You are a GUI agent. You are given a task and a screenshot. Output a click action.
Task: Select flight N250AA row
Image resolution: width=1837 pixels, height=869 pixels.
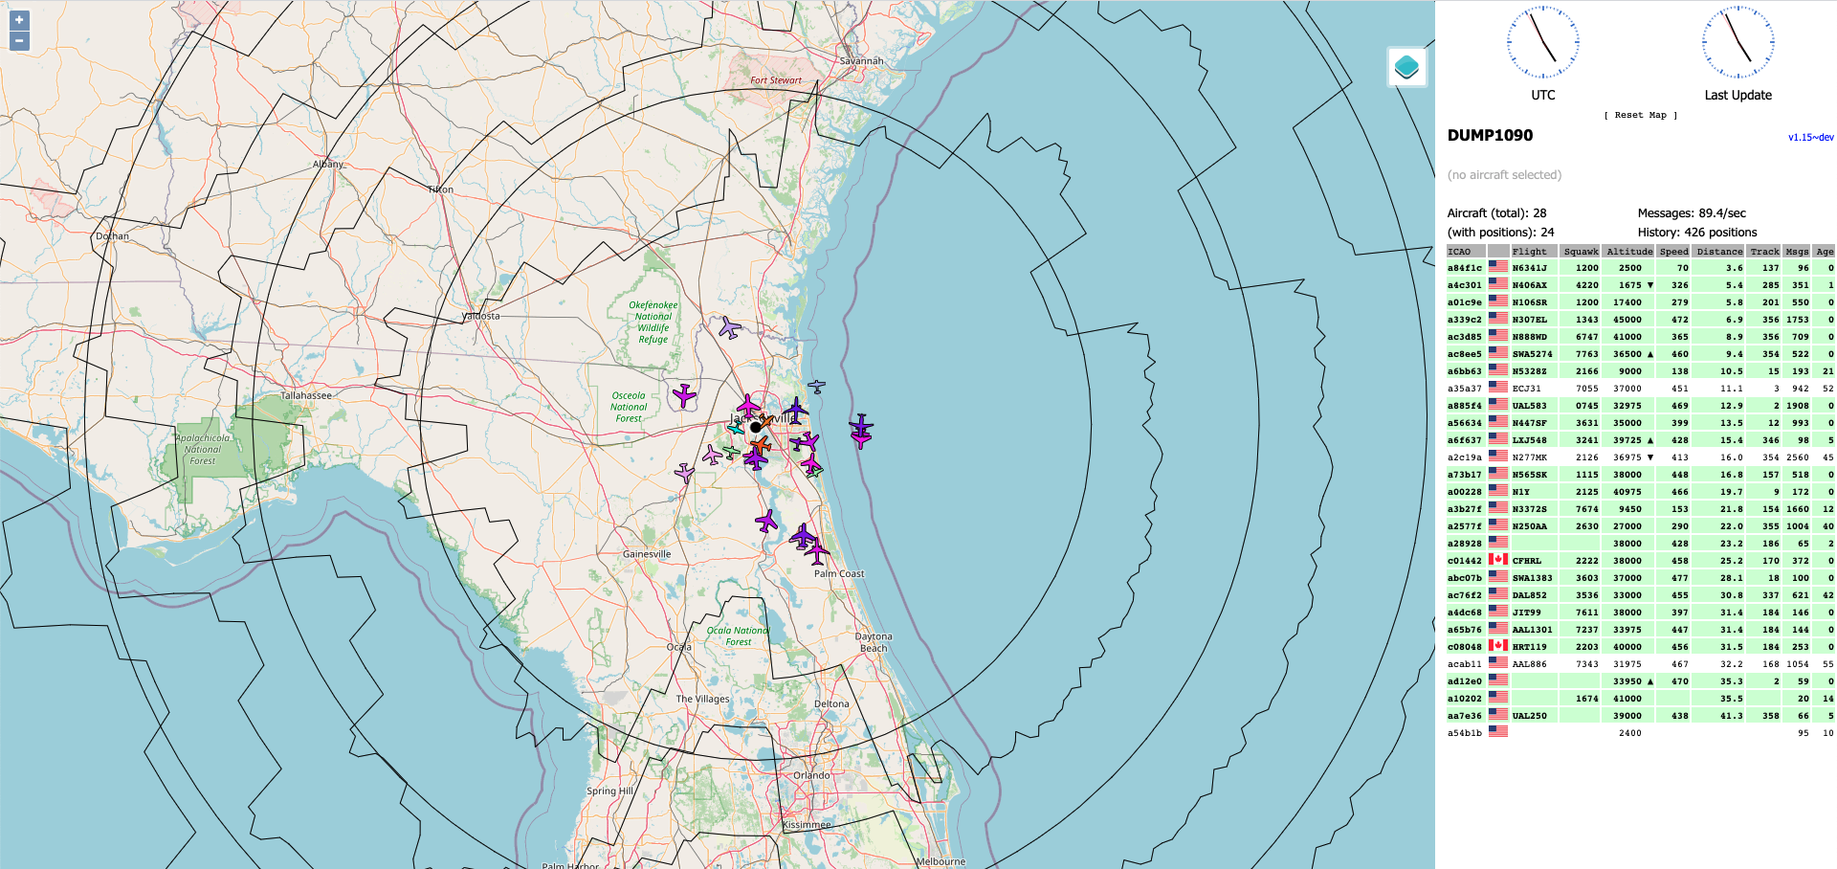point(1640,526)
